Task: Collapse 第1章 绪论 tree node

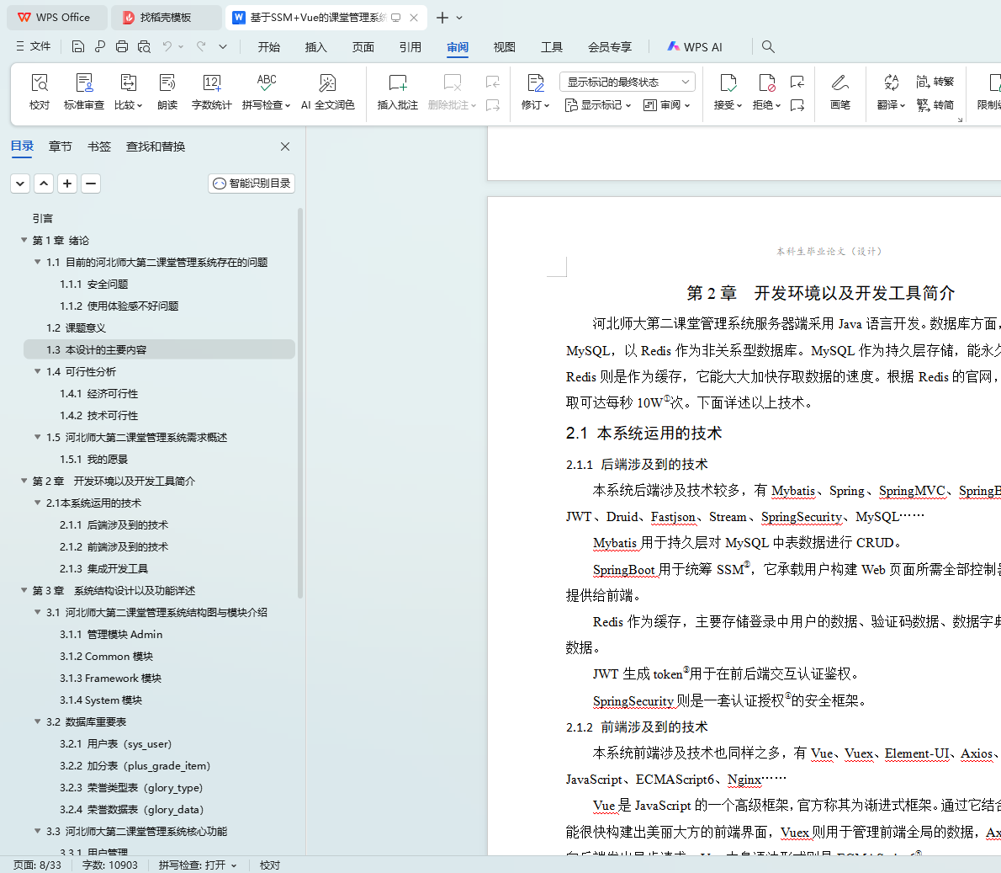Action: (24, 240)
